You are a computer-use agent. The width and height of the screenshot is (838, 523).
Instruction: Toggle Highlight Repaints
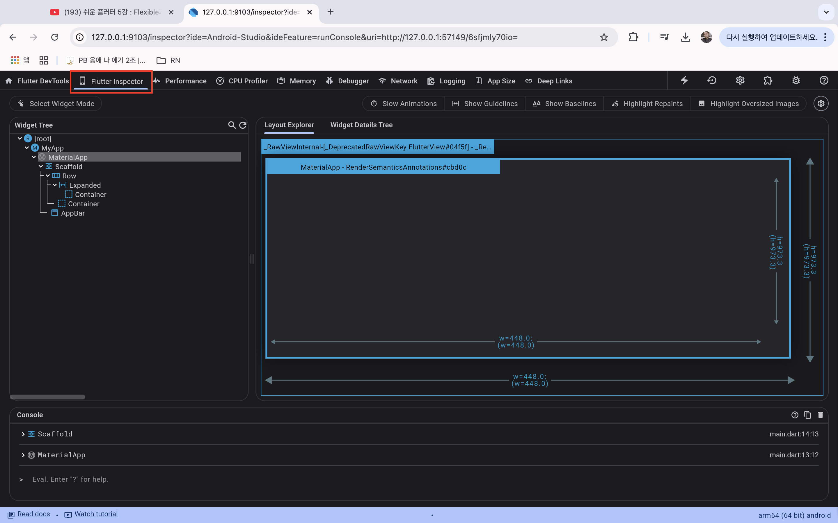(647, 104)
